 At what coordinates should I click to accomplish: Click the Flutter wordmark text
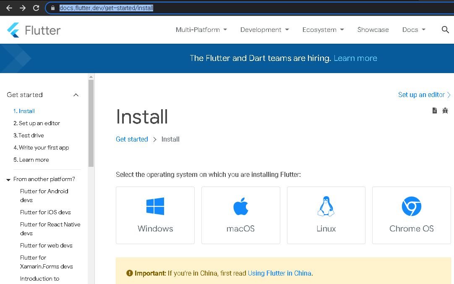click(42, 30)
